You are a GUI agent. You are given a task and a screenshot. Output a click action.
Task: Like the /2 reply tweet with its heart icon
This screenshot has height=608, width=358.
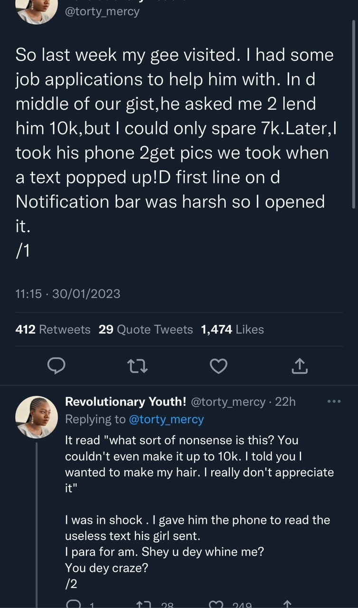click(x=216, y=604)
